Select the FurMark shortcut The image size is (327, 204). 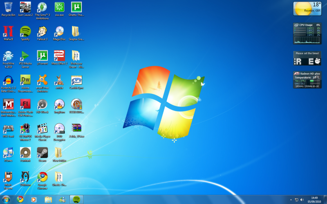25,155
